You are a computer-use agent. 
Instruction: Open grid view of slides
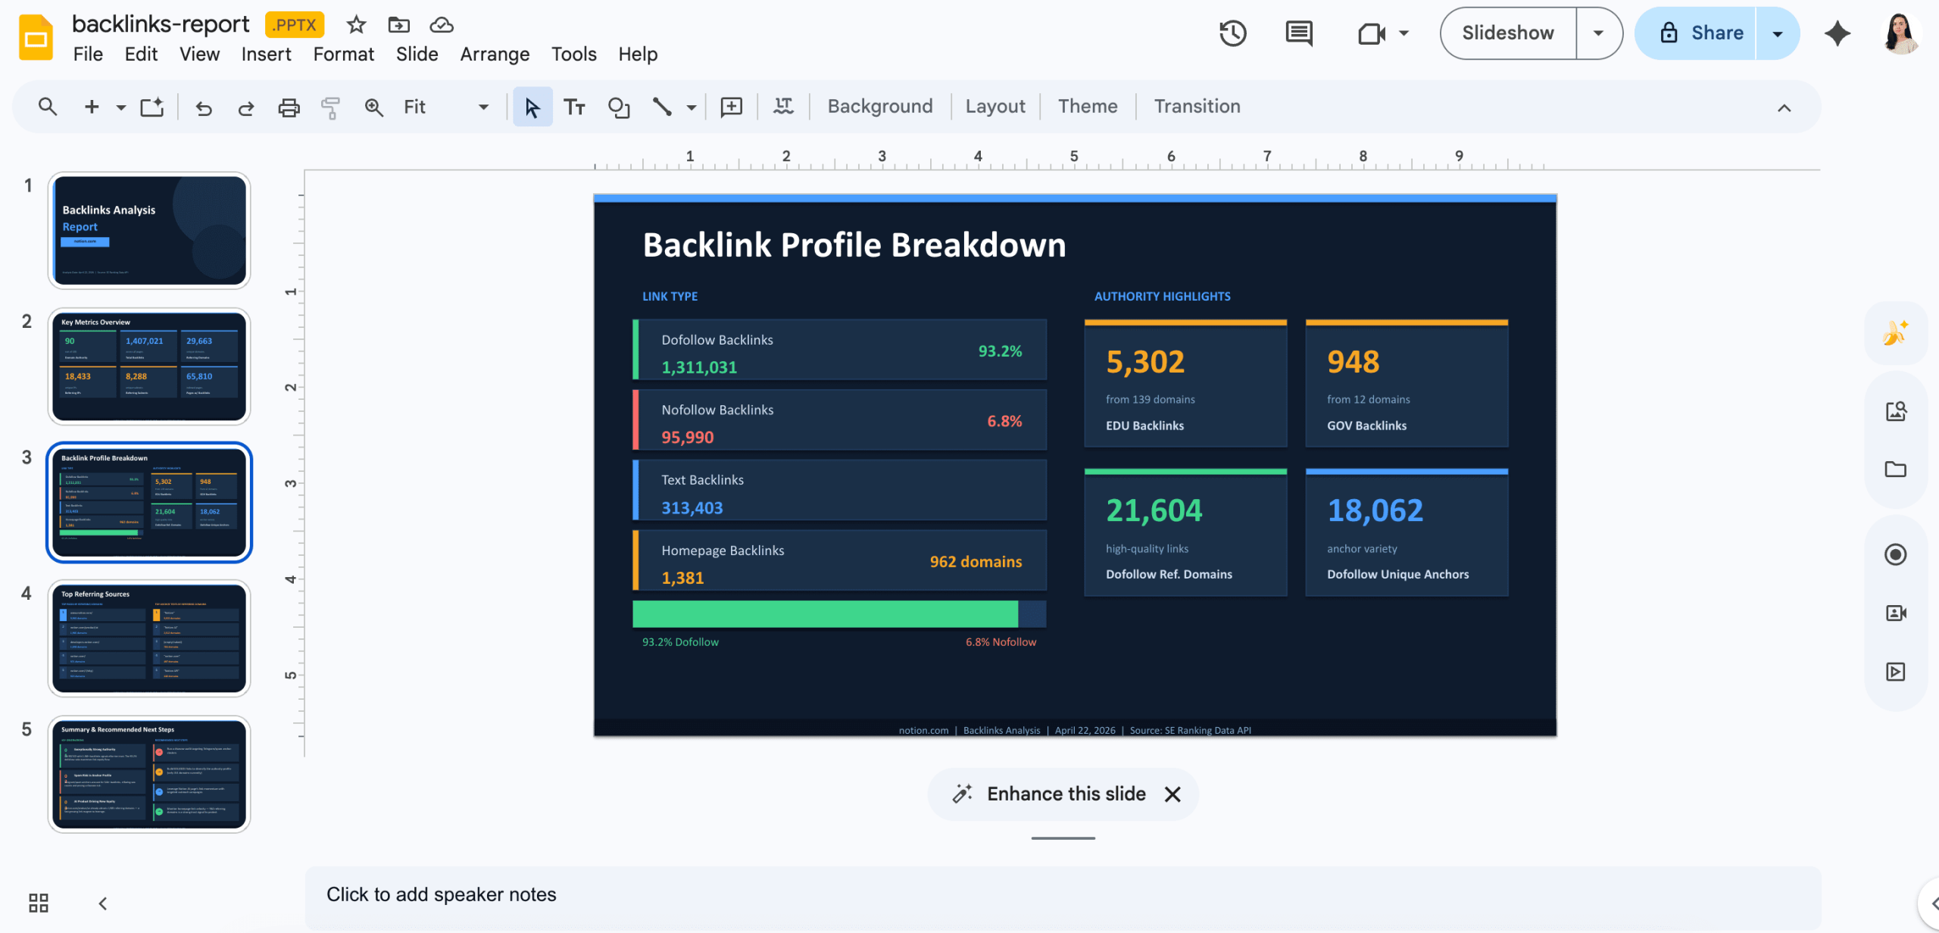[39, 902]
